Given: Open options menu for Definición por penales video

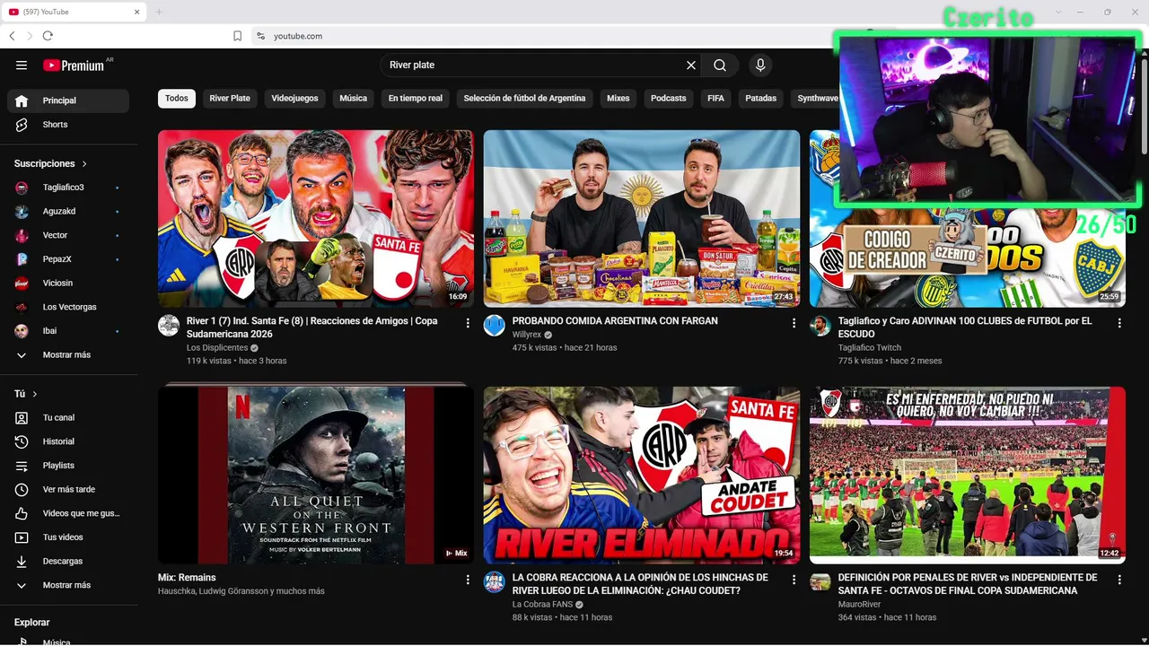Looking at the screenshot, I should click(x=1119, y=580).
